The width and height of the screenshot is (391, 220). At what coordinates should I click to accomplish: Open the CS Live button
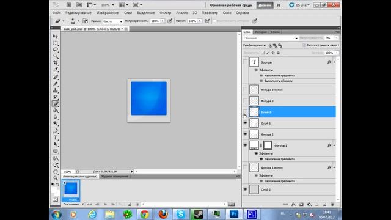299,5
